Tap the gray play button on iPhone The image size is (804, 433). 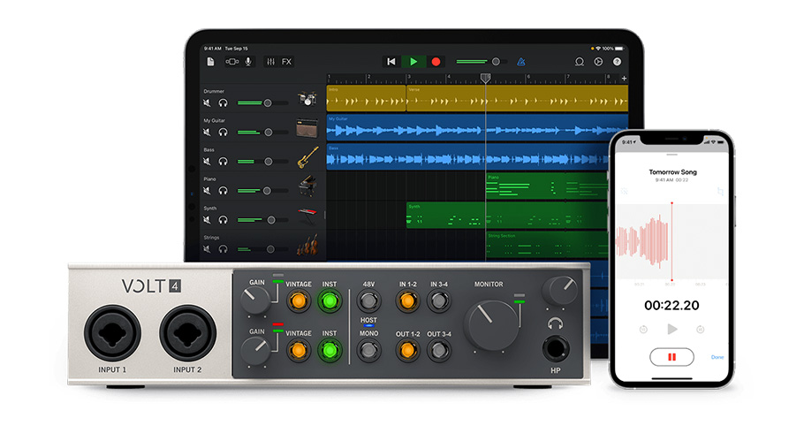672,329
